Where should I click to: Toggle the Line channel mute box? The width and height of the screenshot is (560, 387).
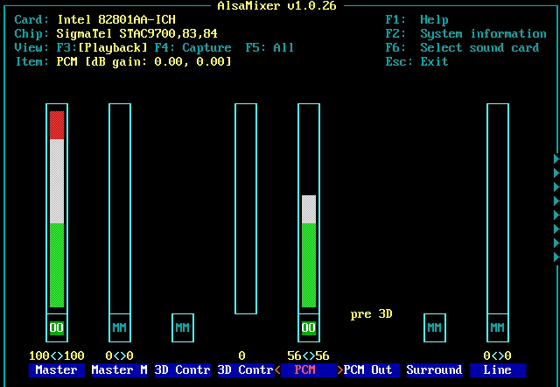[498, 327]
